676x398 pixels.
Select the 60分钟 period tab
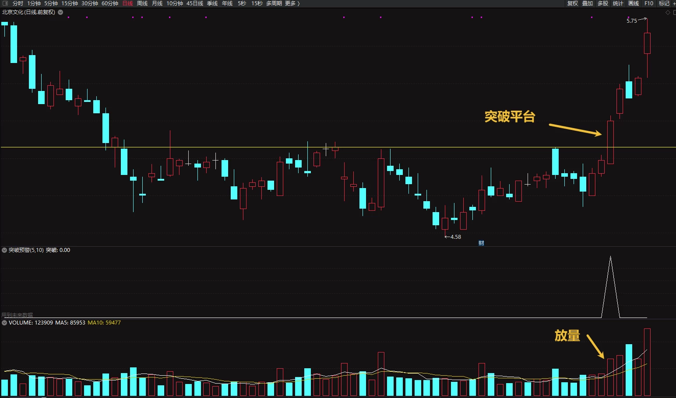(x=110, y=3)
